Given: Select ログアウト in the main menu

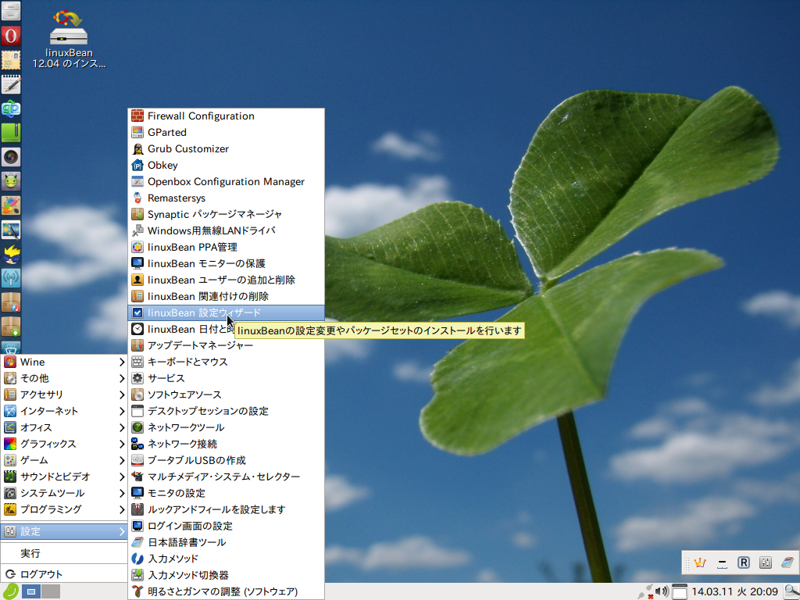Looking at the screenshot, I should (x=64, y=574).
